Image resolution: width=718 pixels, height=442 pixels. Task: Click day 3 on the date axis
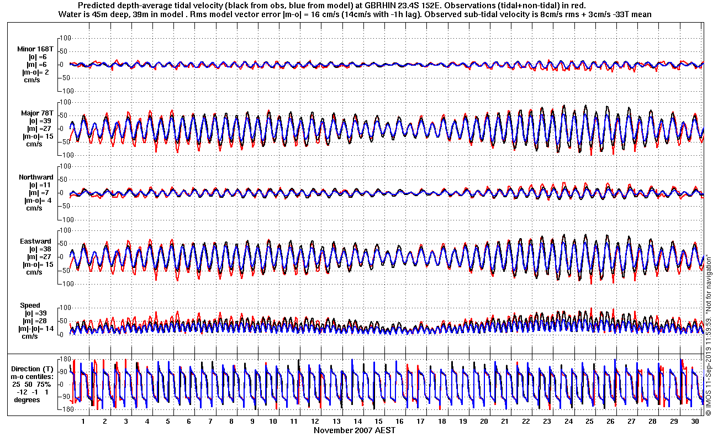pos(125,422)
